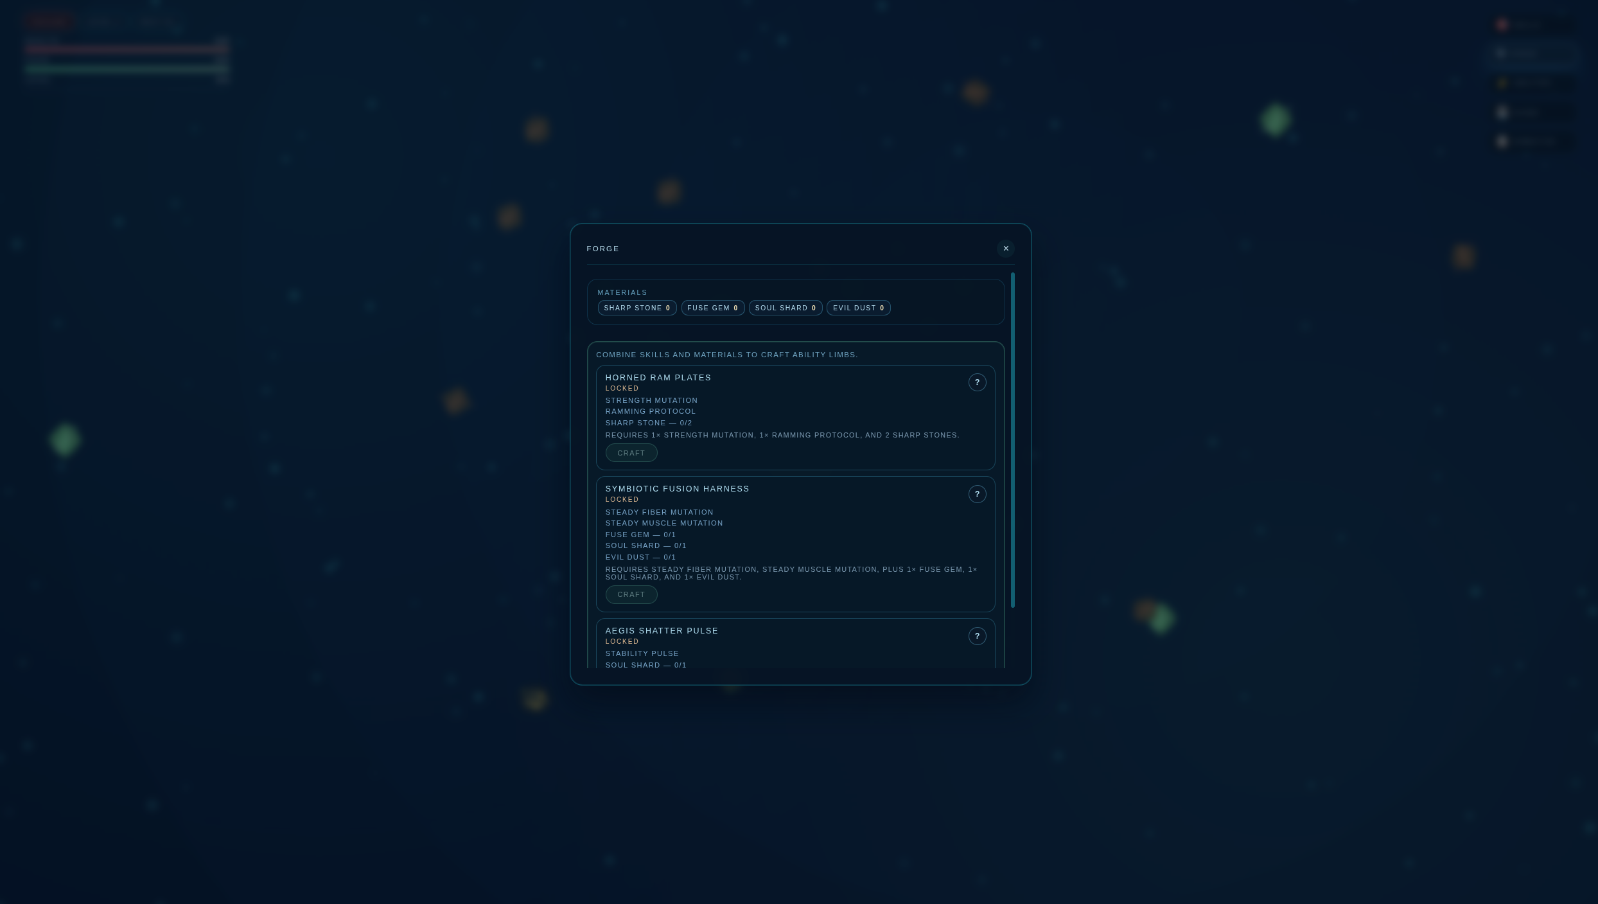
Task: Select the Soul Shard material chip
Action: (785, 308)
